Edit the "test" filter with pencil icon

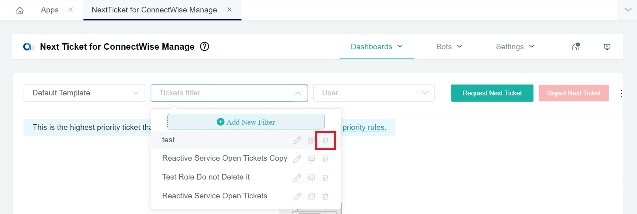point(297,140)
